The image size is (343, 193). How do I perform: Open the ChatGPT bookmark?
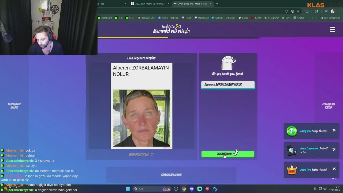299,18
